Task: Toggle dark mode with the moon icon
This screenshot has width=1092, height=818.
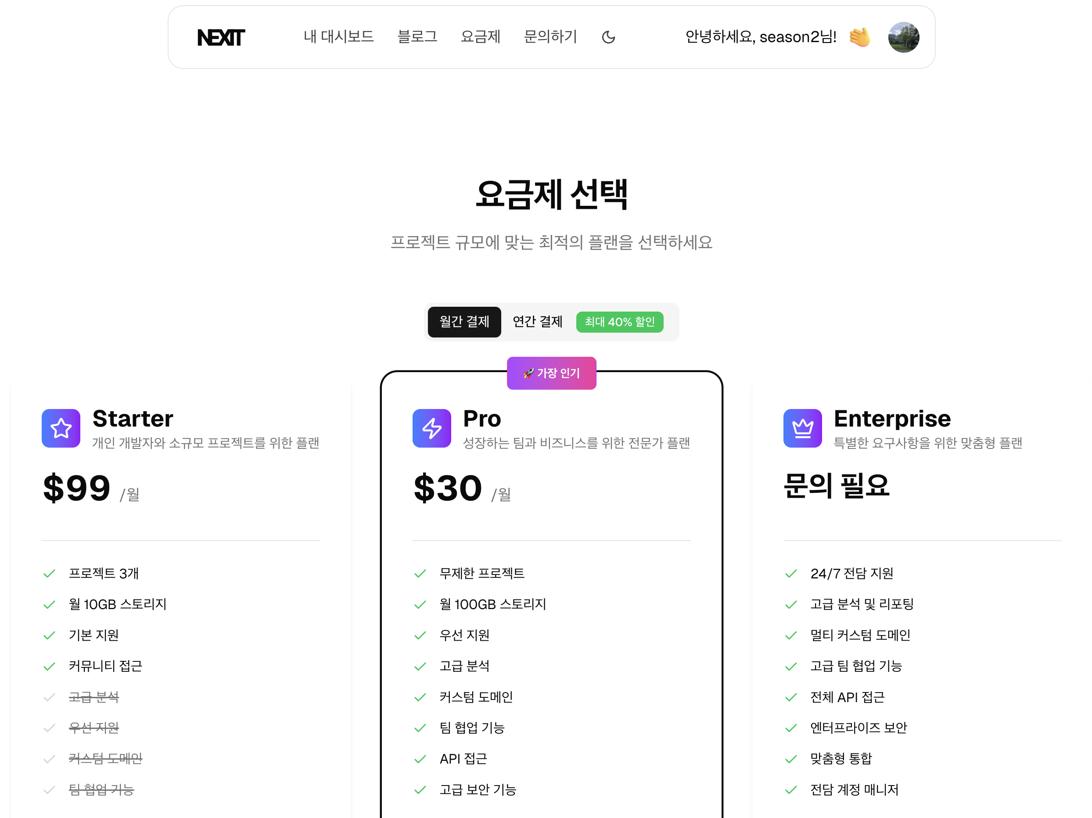Action: coord(608,37)
